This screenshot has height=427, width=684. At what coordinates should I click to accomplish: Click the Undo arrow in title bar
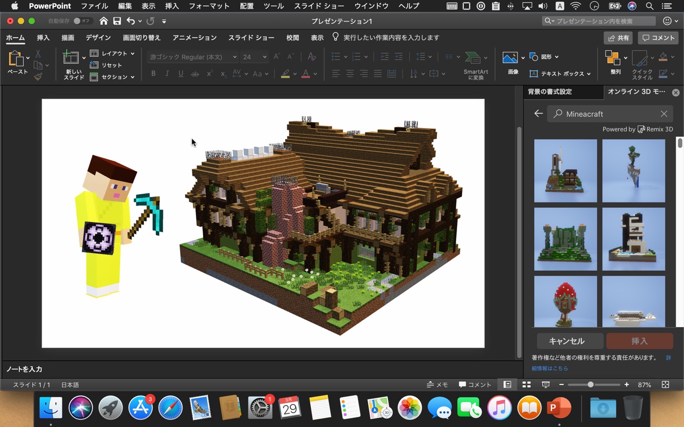[131, 21]
